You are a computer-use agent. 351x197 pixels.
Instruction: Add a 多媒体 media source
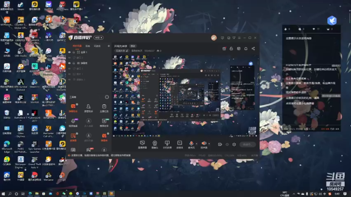tap(179, 144)
